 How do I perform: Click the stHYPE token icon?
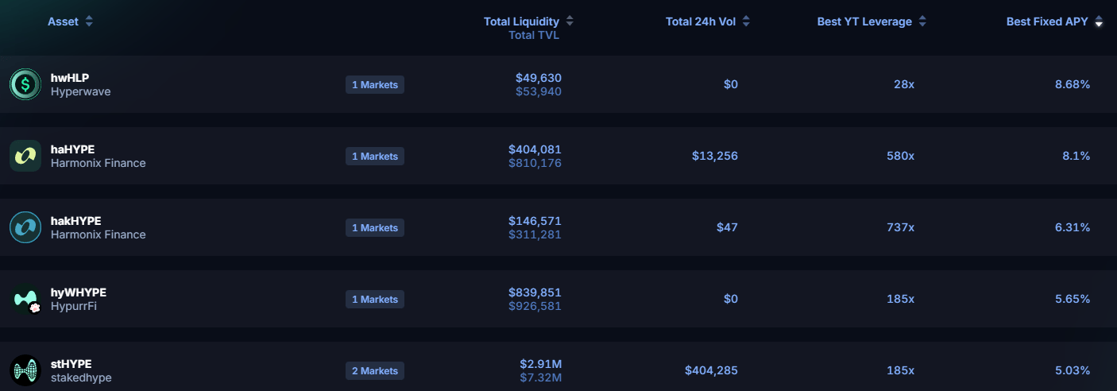[x=25, y=370]
